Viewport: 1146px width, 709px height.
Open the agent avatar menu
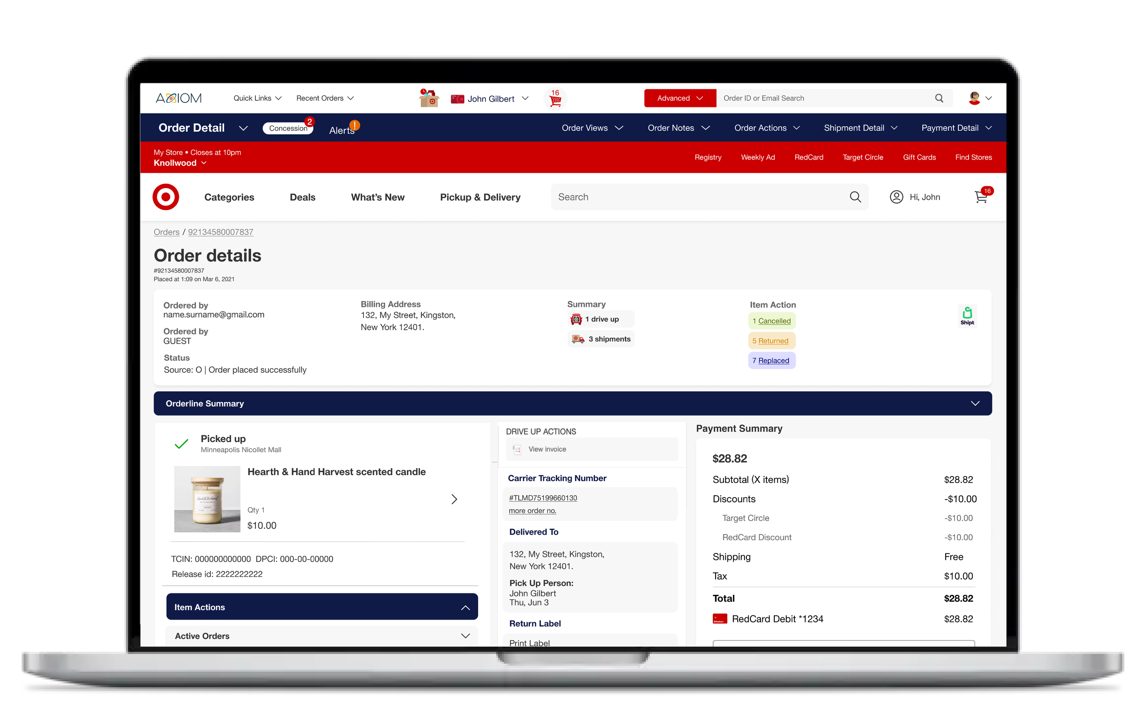(980, 98)
